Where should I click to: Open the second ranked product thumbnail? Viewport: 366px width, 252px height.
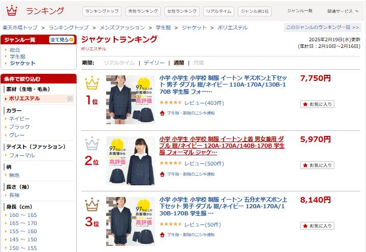[x=131, y=161]
